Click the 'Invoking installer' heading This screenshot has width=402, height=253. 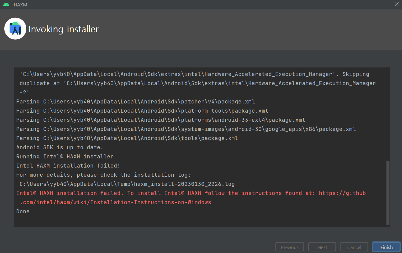point(64,29)
